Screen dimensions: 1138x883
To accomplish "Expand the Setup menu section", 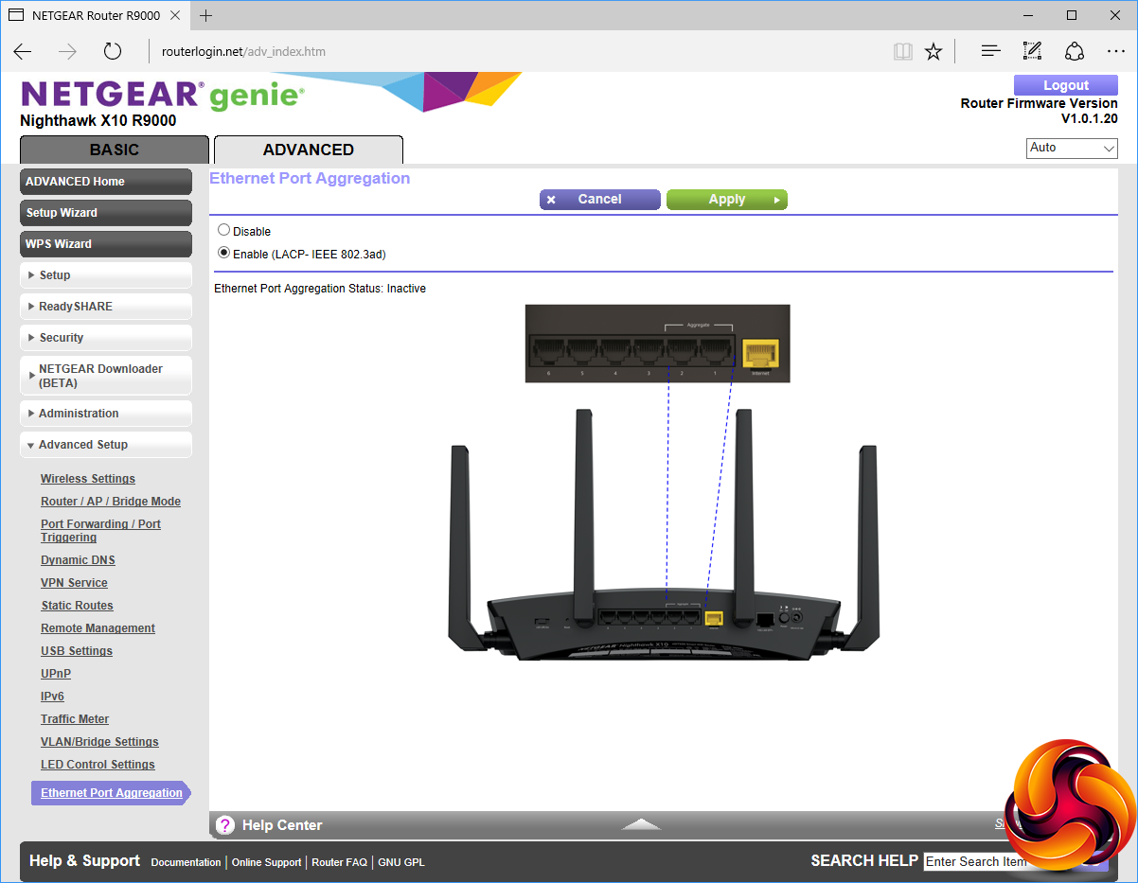I will pyautogui.click(x=106, y=275).
